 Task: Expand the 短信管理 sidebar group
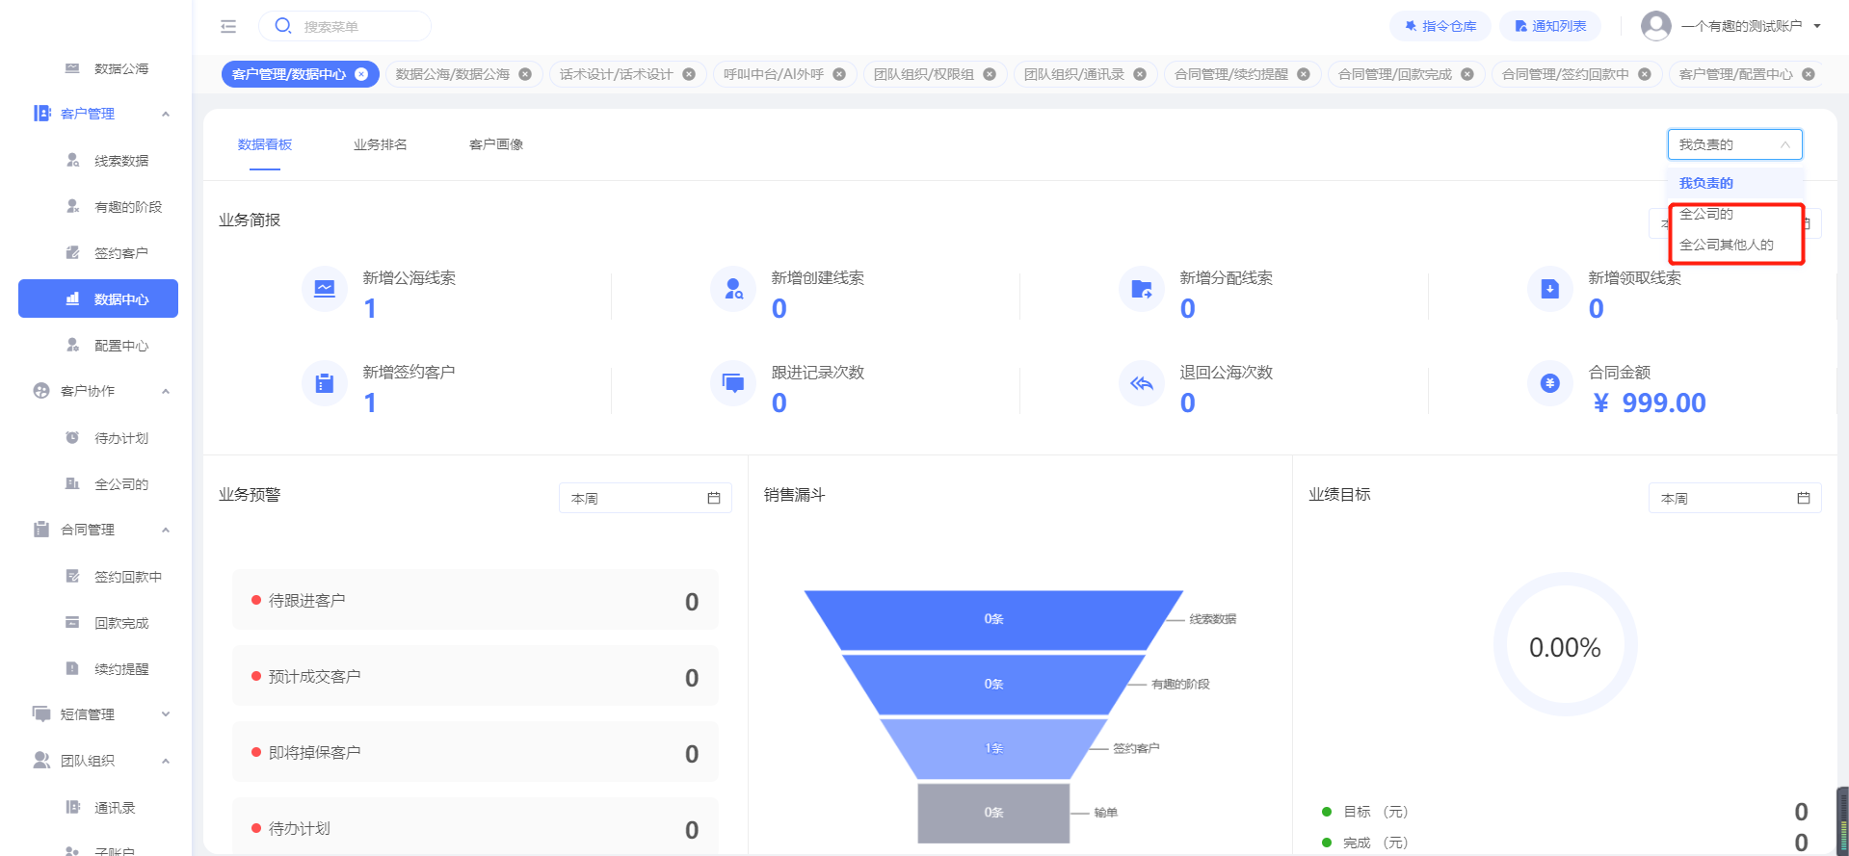[166, 714]
